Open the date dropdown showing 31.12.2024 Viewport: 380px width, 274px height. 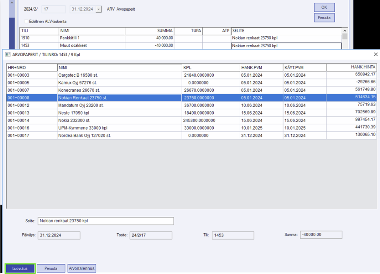(x=98, y=9)
